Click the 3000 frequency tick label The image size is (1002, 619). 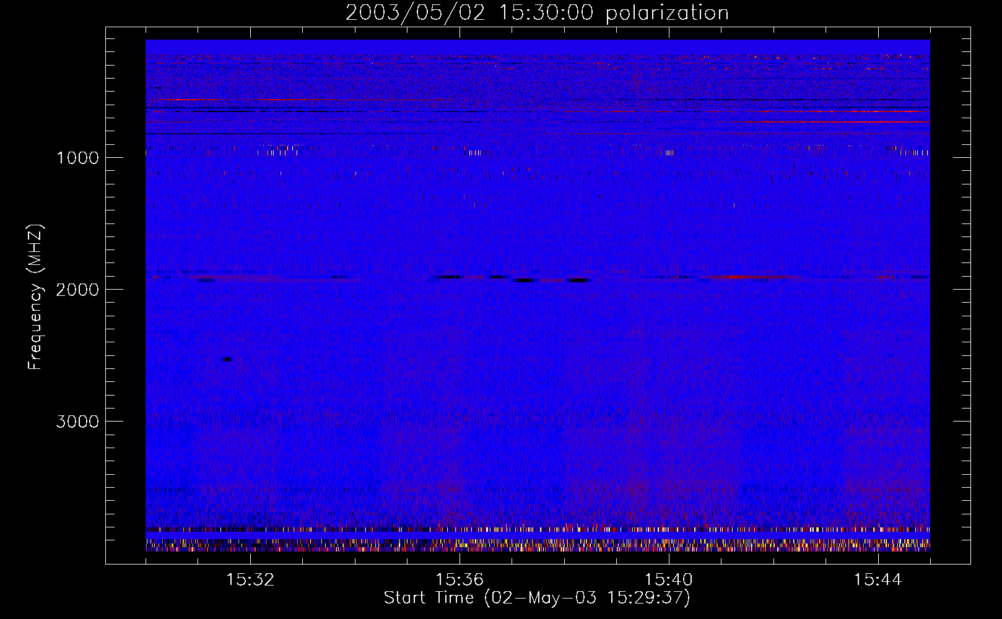click(77, 422)
